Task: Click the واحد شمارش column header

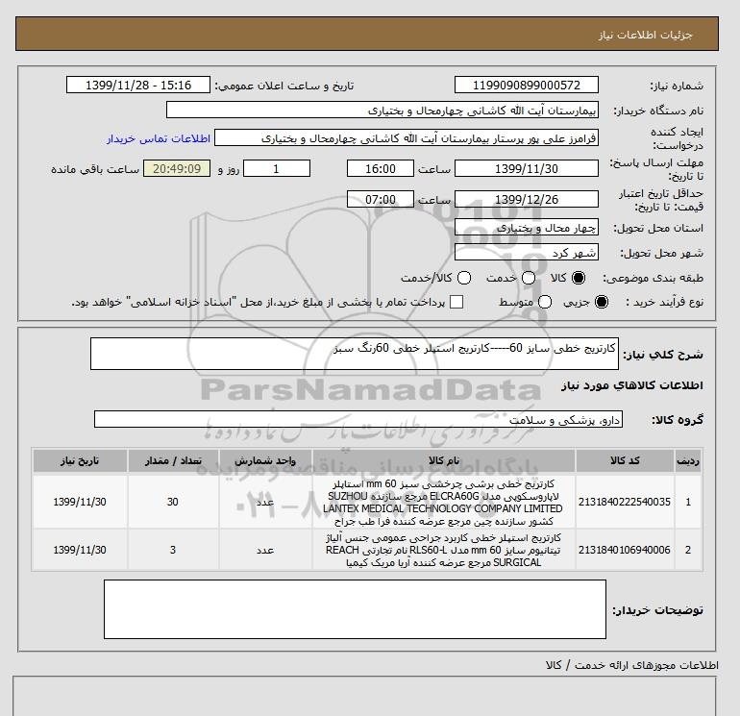Action: 265,460
